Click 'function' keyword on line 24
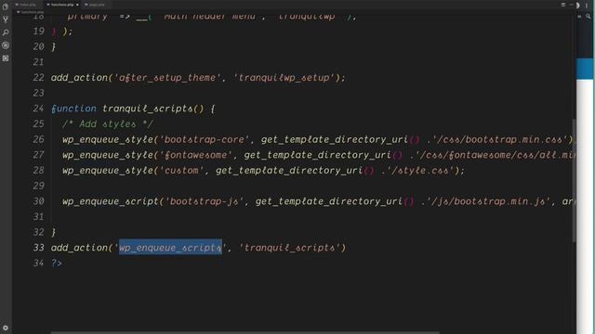The width and height of the screenshot is (595, 334). (x=74, y=109)
